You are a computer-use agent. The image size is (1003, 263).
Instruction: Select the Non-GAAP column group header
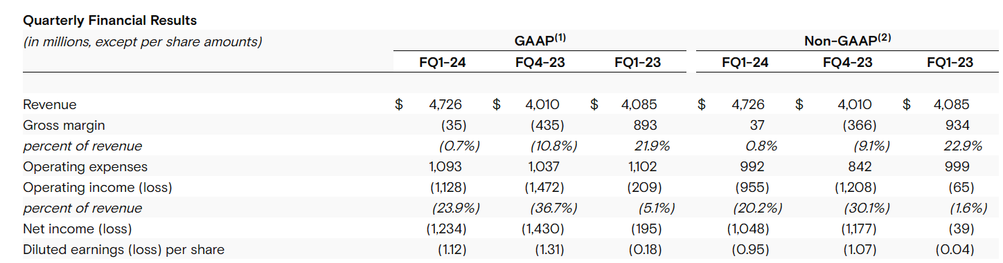tap(846, 40)
